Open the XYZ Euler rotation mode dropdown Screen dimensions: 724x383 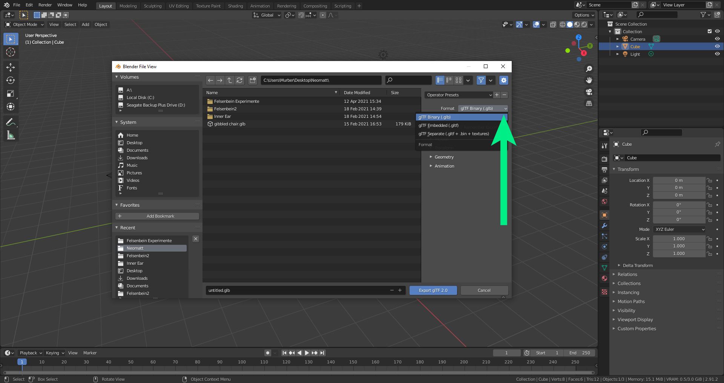680,229
